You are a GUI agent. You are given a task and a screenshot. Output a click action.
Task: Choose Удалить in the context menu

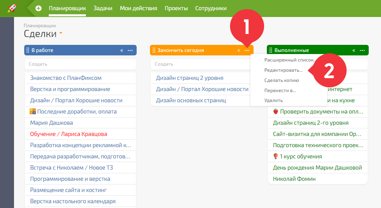(x=274, y=100)
